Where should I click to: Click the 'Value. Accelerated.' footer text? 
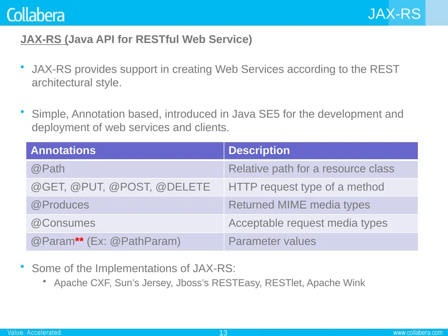click(x=34, y=332)
